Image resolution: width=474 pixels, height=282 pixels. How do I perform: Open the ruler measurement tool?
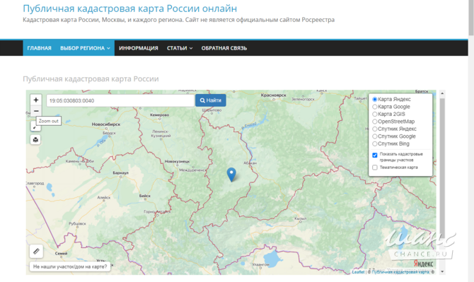[36, 251]
